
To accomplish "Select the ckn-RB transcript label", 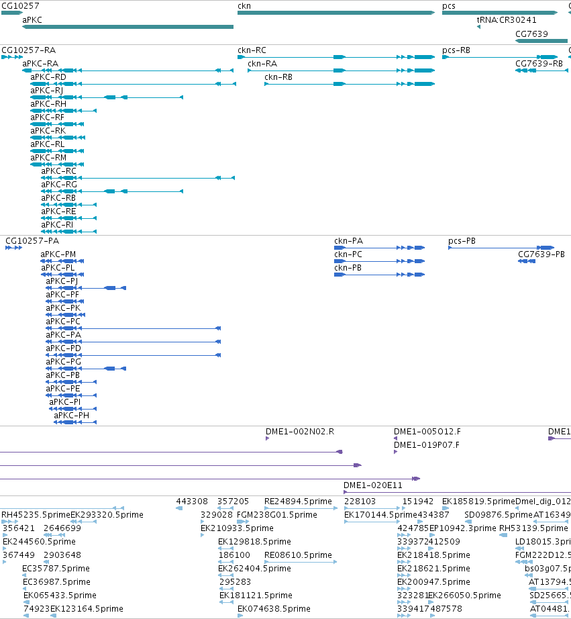I will (x=278, y=77).
